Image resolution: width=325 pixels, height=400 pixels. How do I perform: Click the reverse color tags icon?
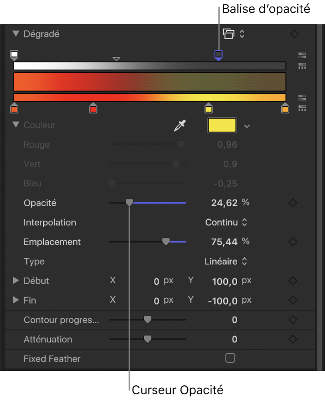302,98
